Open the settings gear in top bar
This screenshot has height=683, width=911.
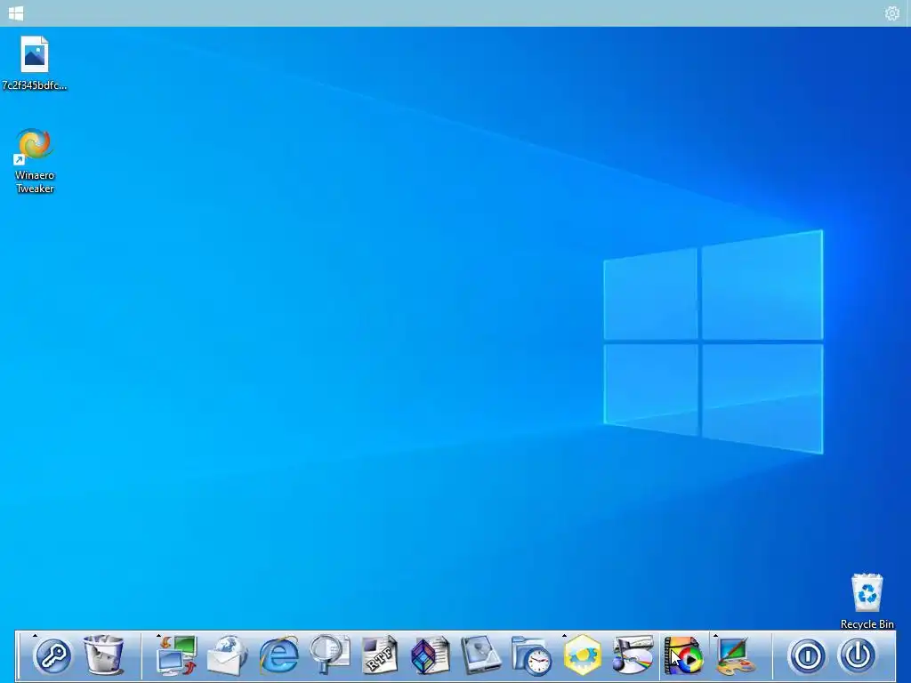pyautogui.click(x=891, y=13)
